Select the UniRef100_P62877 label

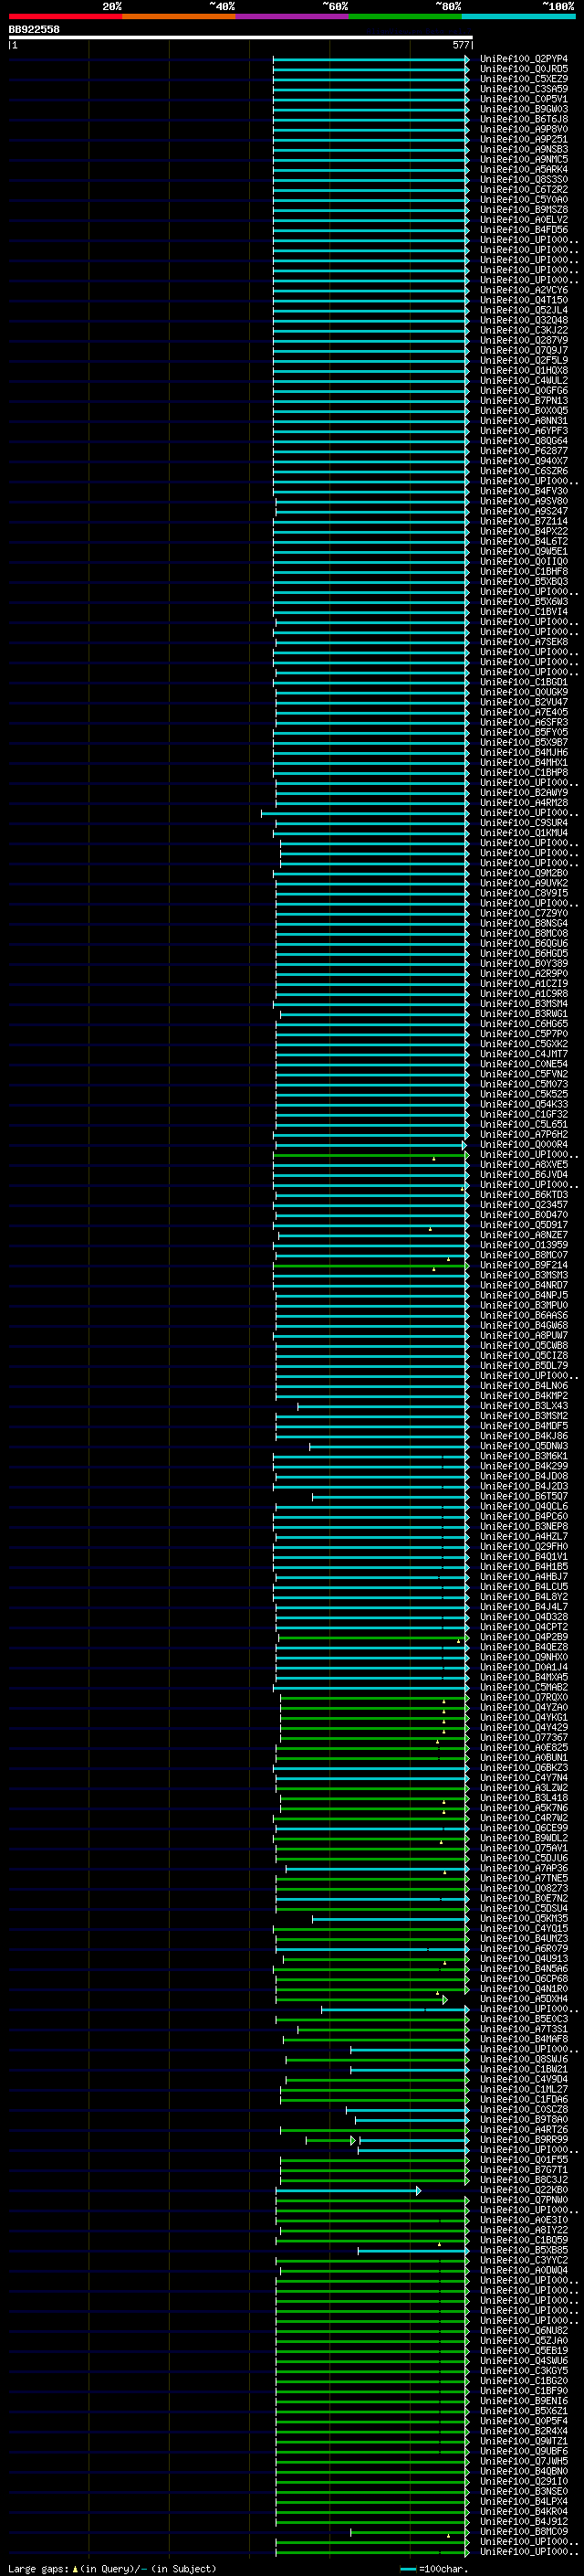pyautogui.click(x=524, y=451)
